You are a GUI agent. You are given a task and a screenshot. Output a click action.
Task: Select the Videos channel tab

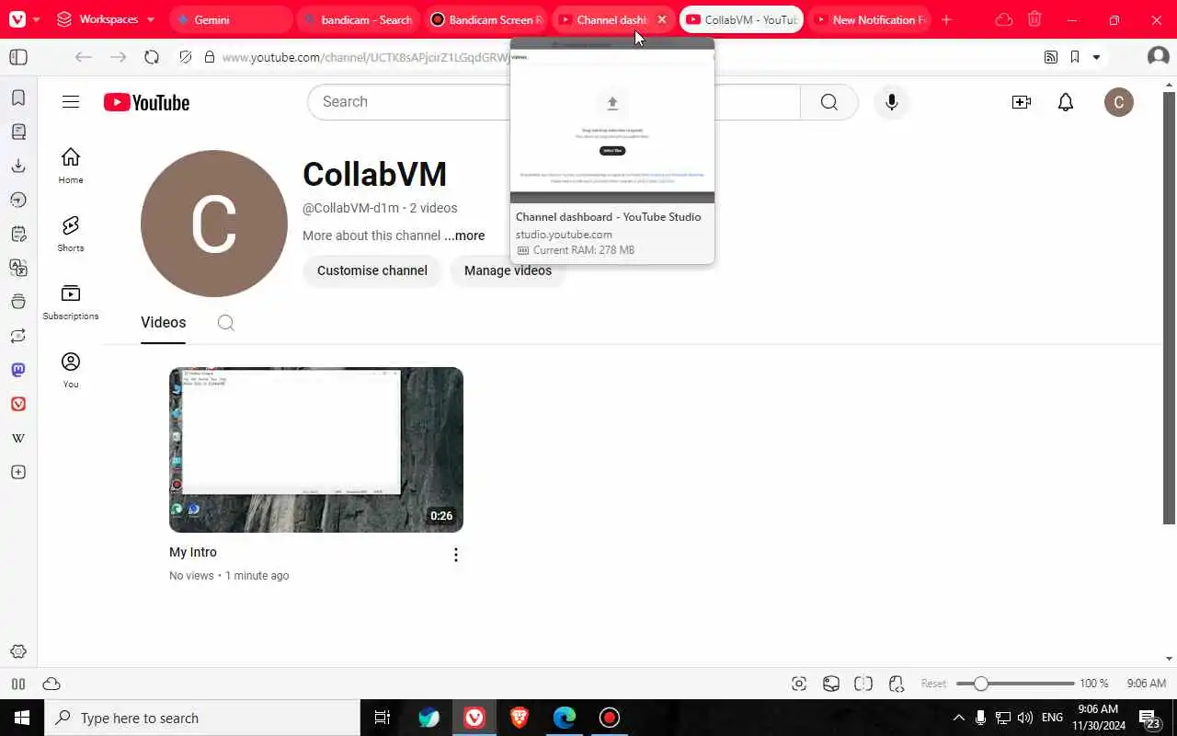164,323
